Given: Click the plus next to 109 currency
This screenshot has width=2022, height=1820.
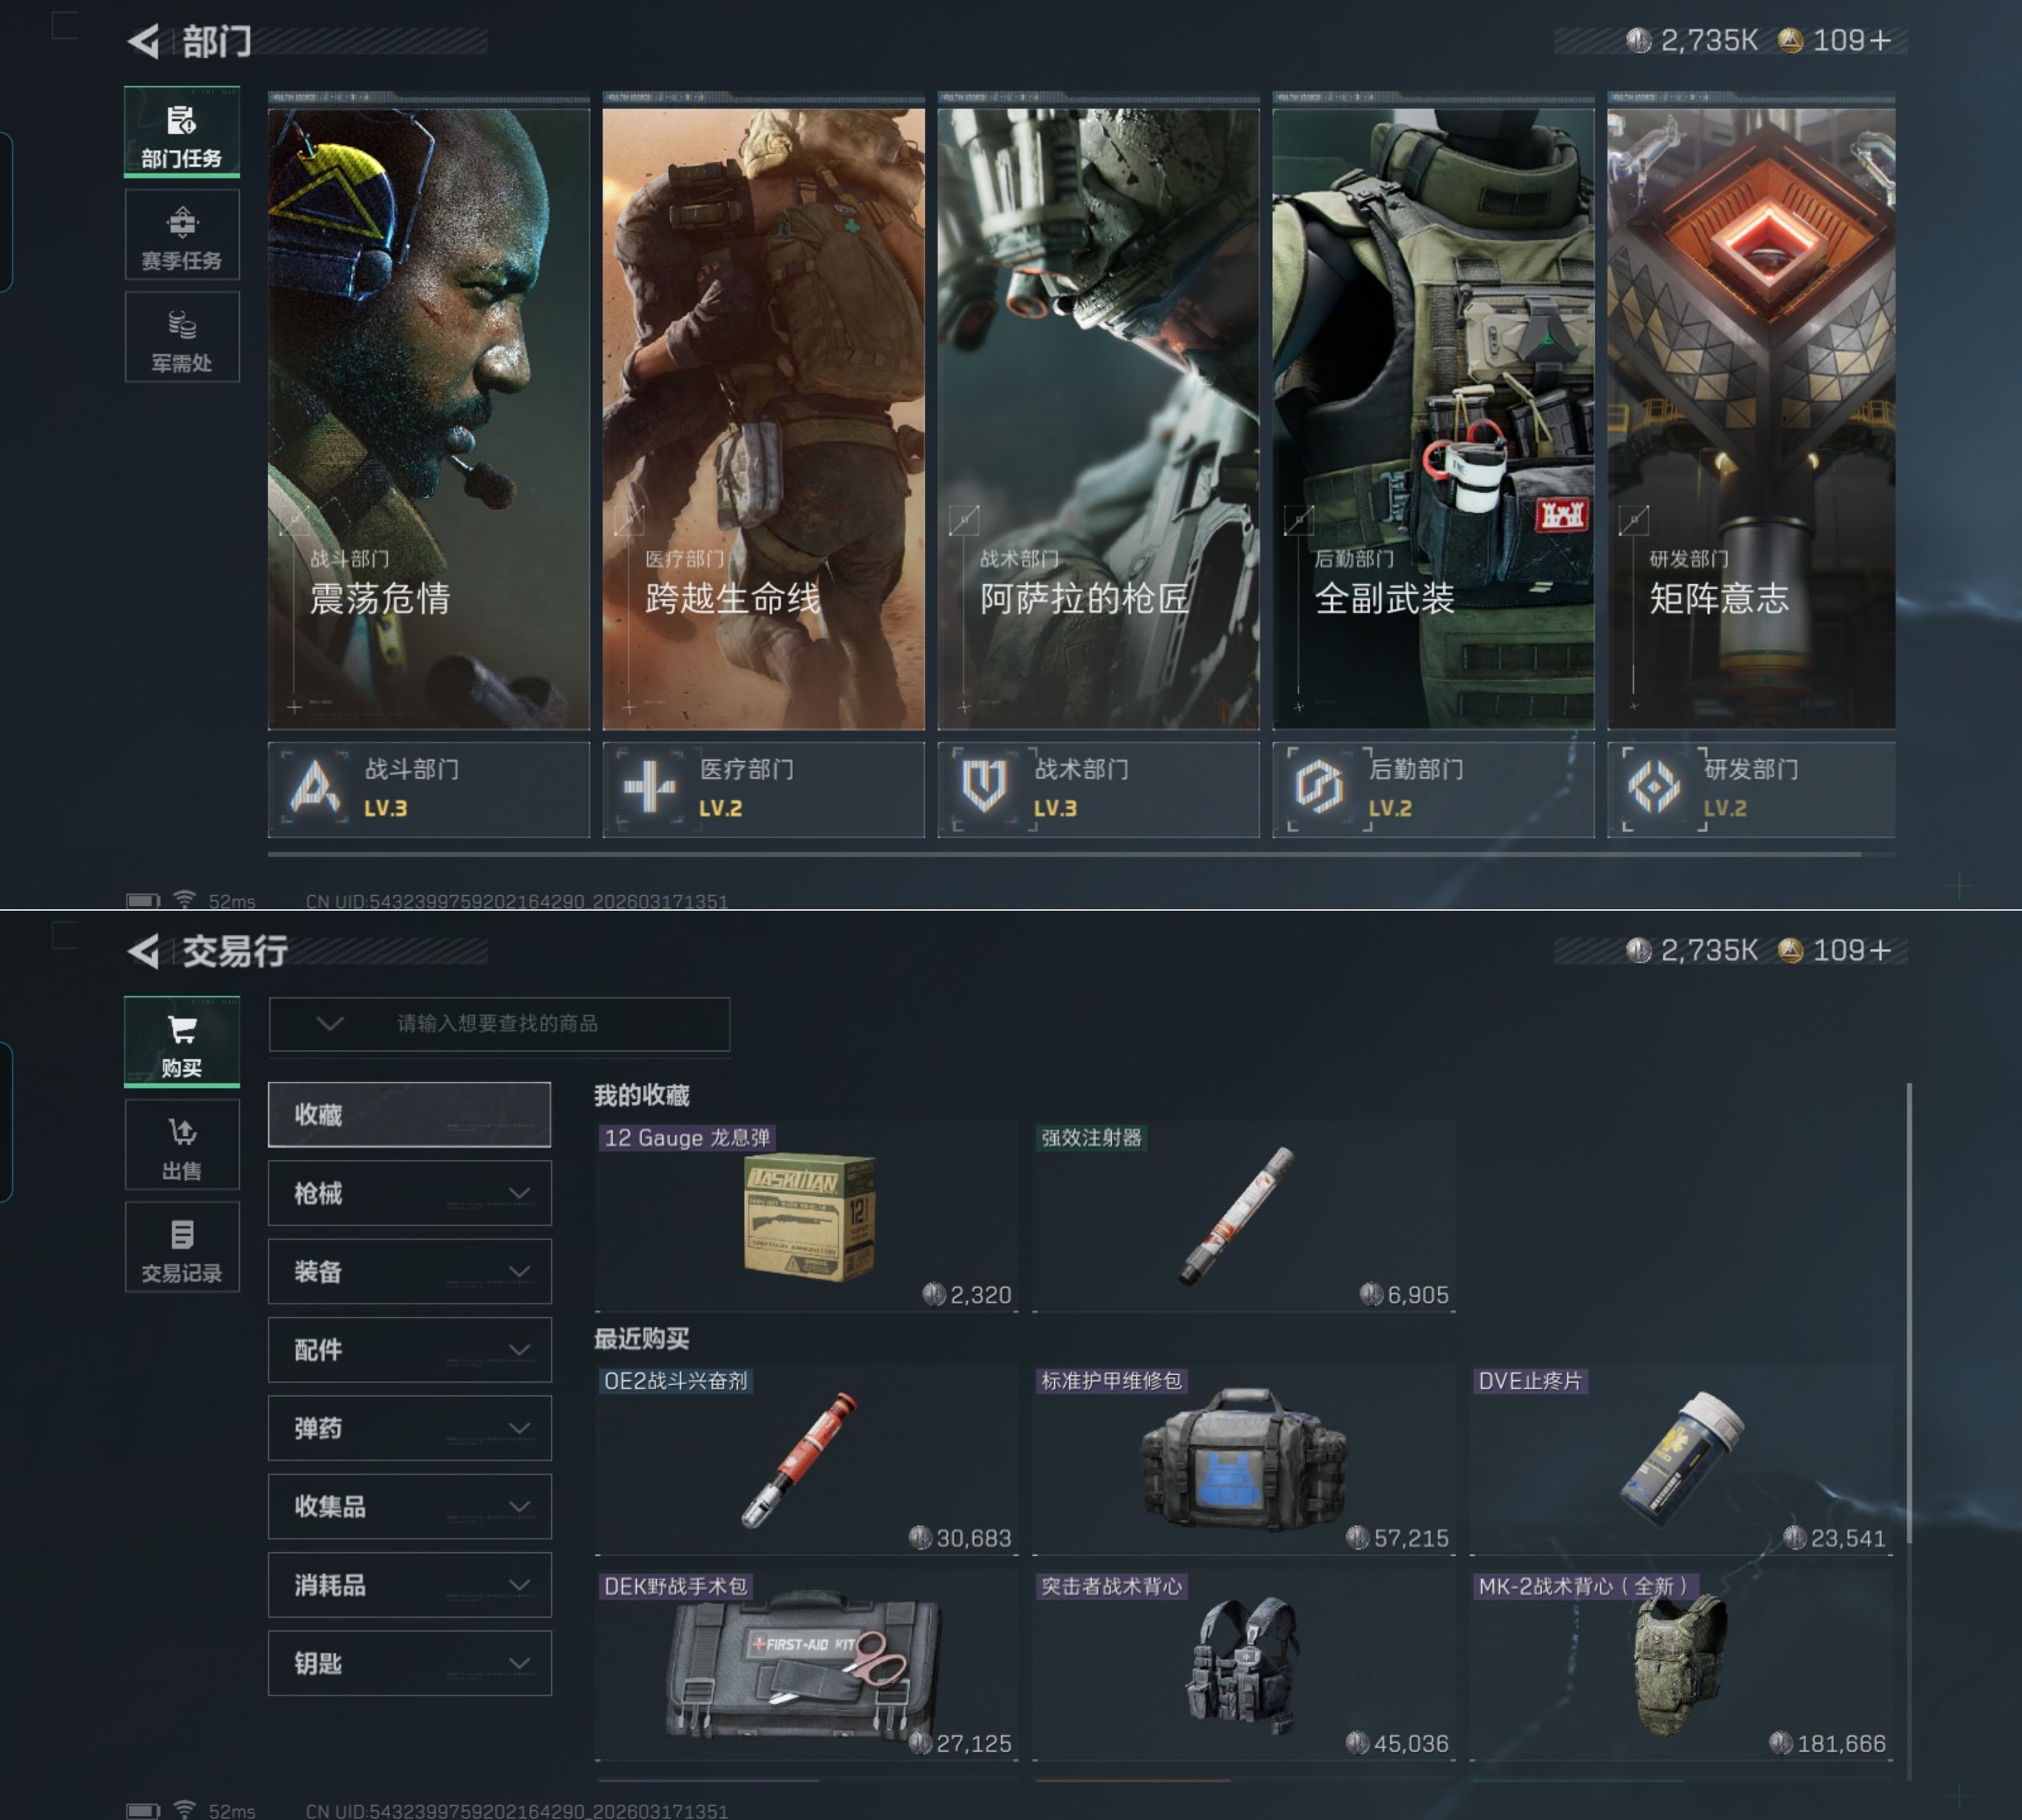Looking at the screenshot, I should click(1880, 41).
